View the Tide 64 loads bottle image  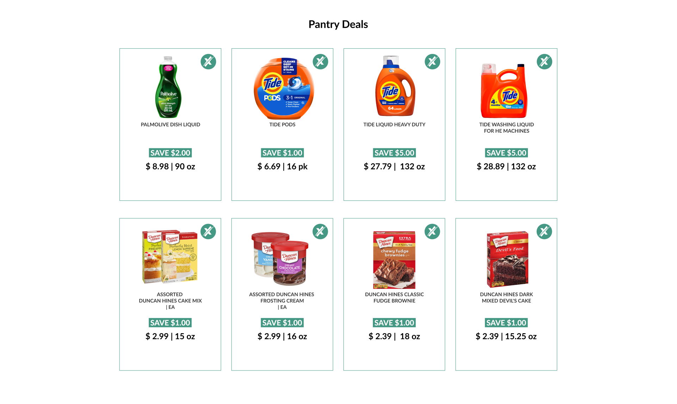(x=395, y=86)
